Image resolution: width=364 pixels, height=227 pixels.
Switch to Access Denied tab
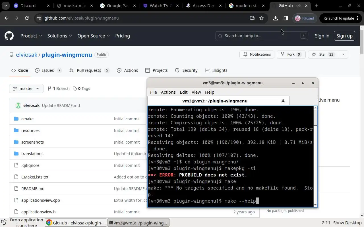[203, 5]
